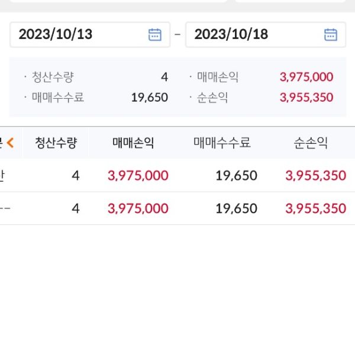Select second row 순손익 value 3,955,350
The height and width of the screenshot is (355, 355).
315,208
